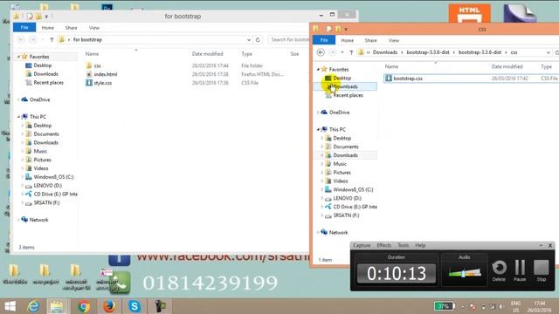Click Delete button in the recorder panel

click(x=499, y=270)
